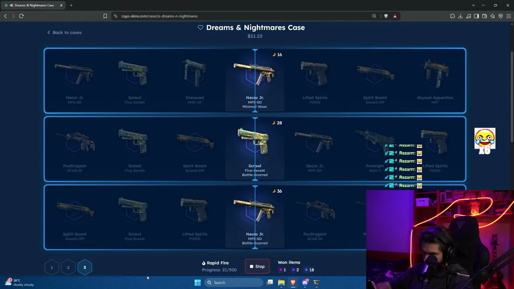Close the Dreams & Nightmares Case tab
This screenshot has width=514, height=289.
(x=61, y=5)
